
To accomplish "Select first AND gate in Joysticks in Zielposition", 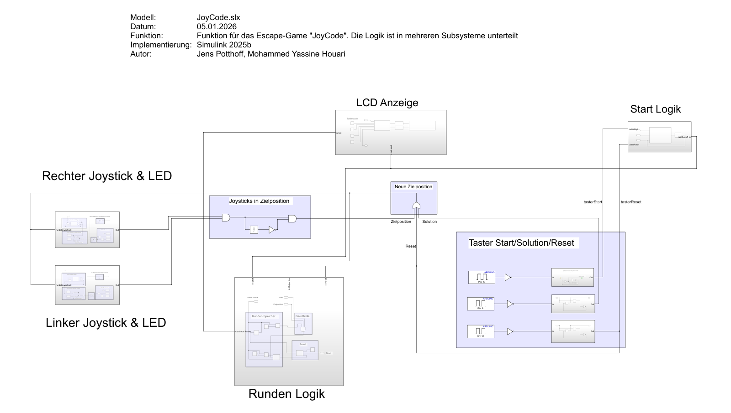I will tap(226, 218).
